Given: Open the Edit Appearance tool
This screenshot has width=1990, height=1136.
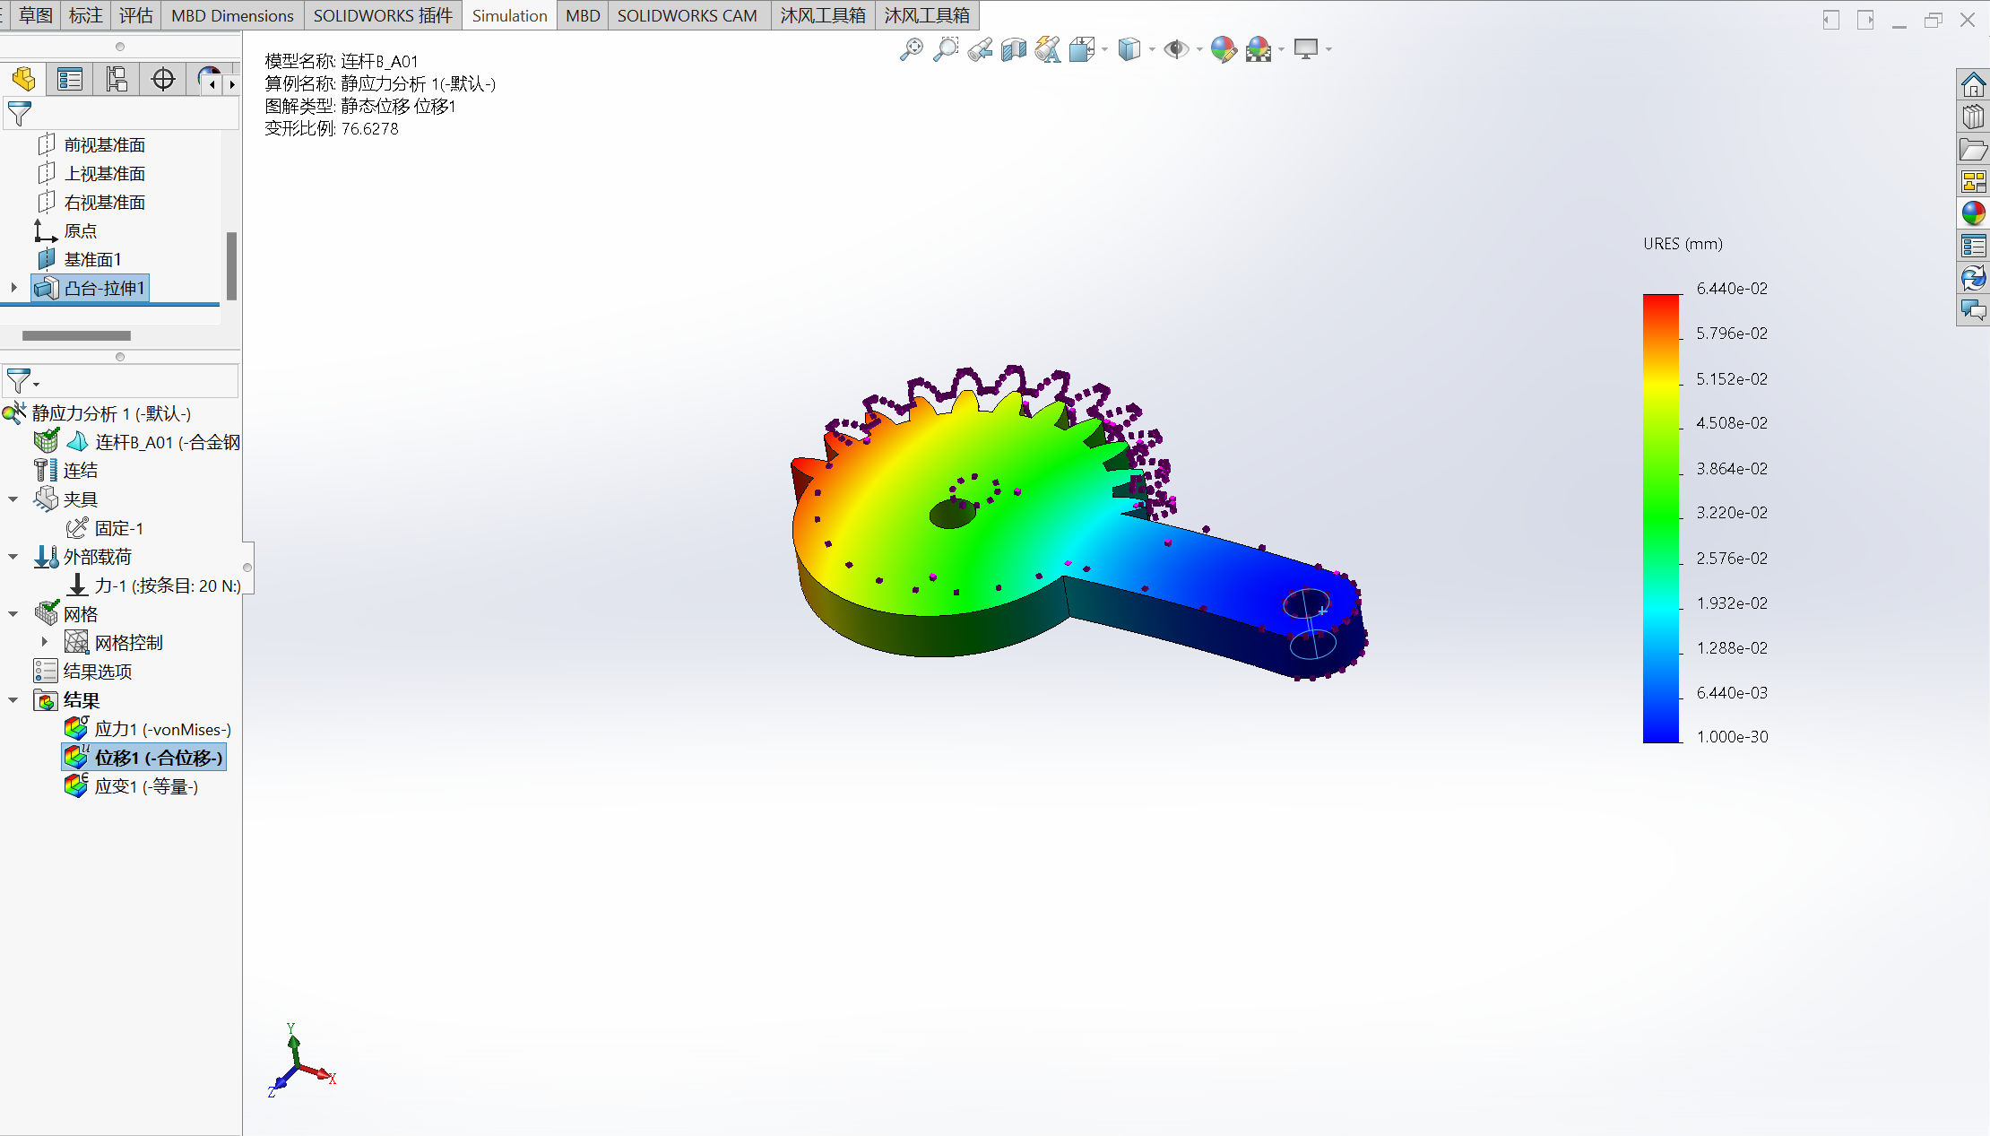Looking at the screenshot, I should 1224,49.
